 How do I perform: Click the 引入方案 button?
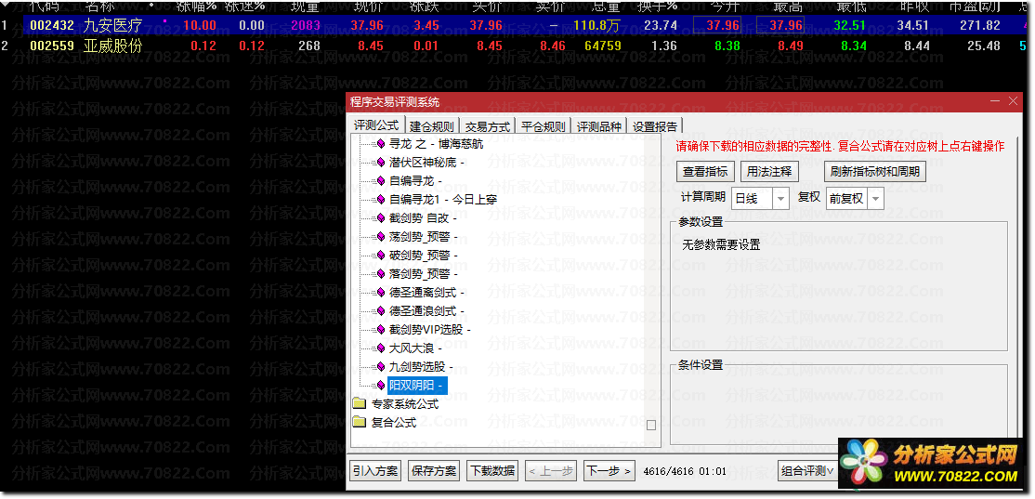(375, 470)
